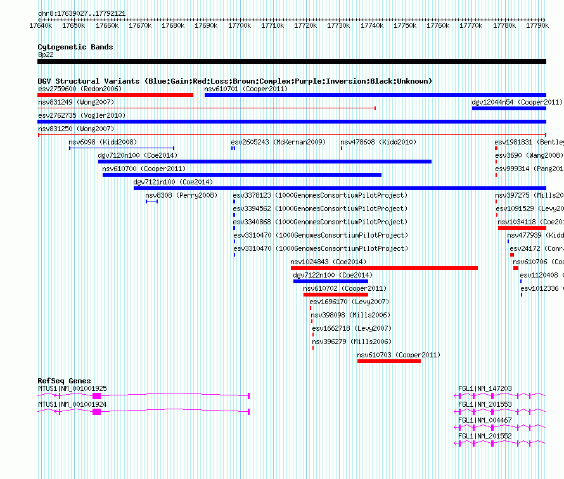Select the nsv831250 (Wong2007) variant label
Viewport: 564px width, 479px height.
pyautogui.click(x=76, y=129)
